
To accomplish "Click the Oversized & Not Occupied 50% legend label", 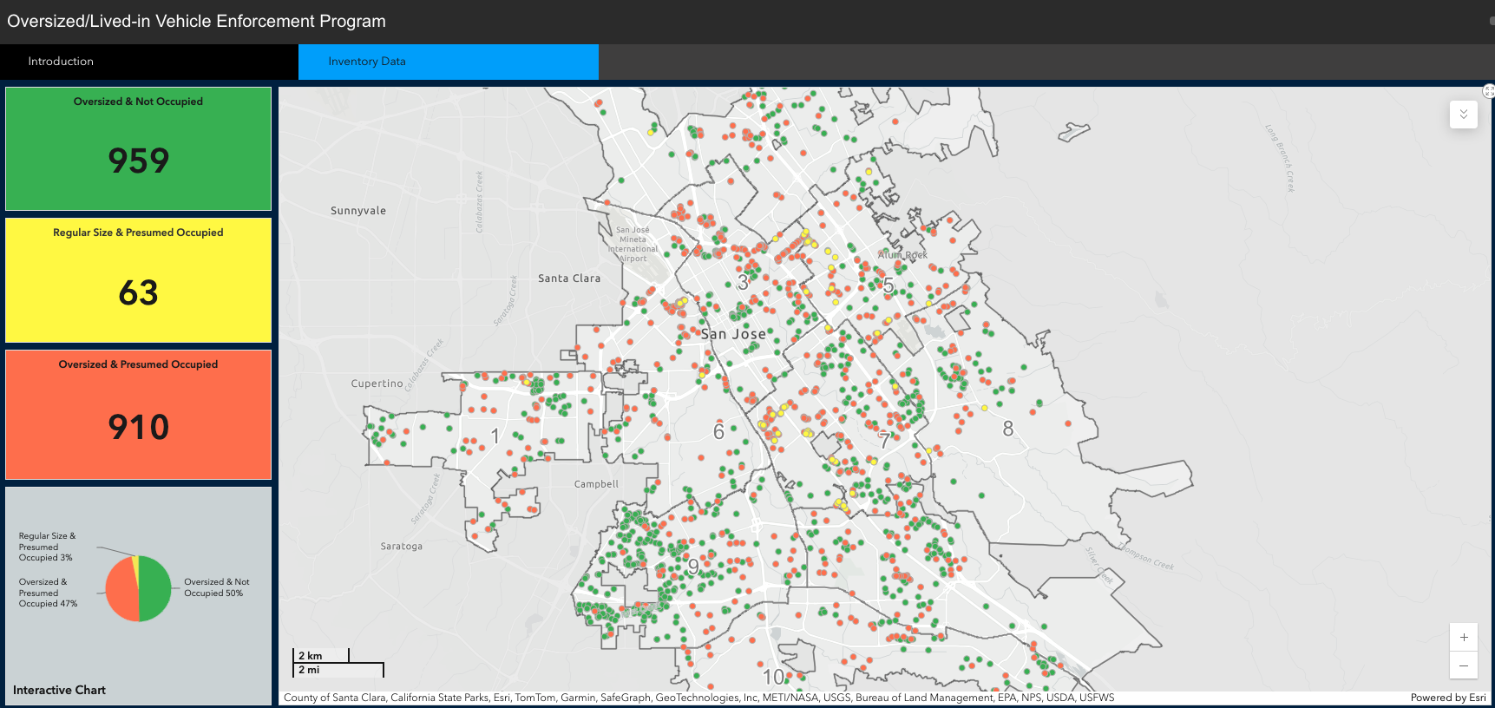I will [x=216, y=587].
